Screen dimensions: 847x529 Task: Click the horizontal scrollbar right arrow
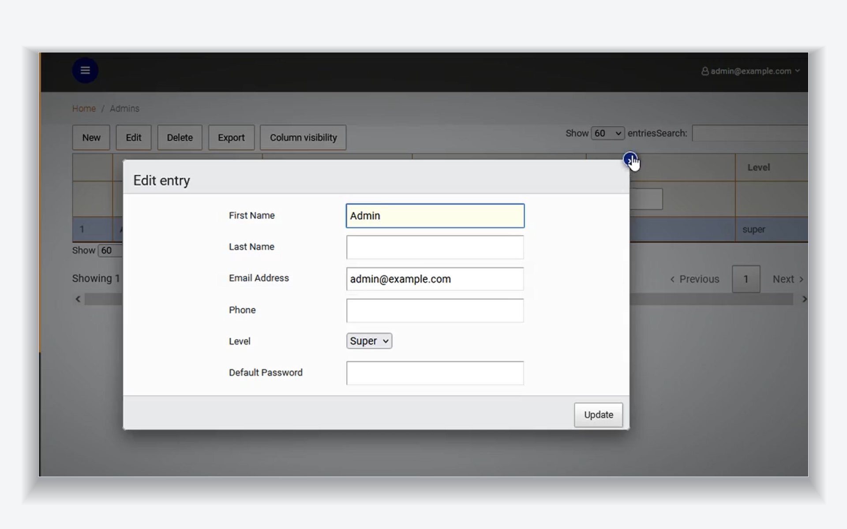pyautogui.click(x=804, y=299)
